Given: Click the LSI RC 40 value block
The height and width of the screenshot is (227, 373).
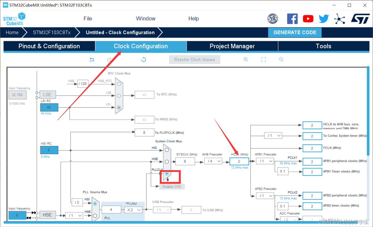Looking at the screenshot, I should [x=49, y=107].
